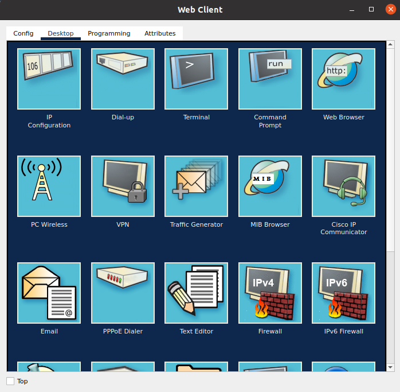The image size is (400, 392).
Task: Open the Email client
Action: (49, 293)
